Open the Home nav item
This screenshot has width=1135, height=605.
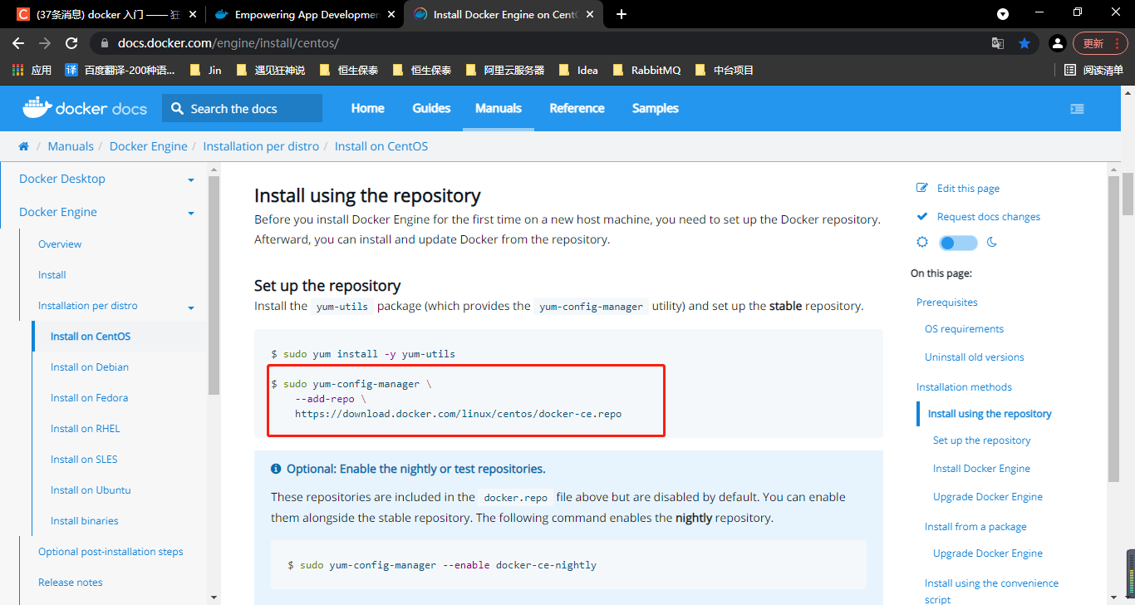click(367, 108)
